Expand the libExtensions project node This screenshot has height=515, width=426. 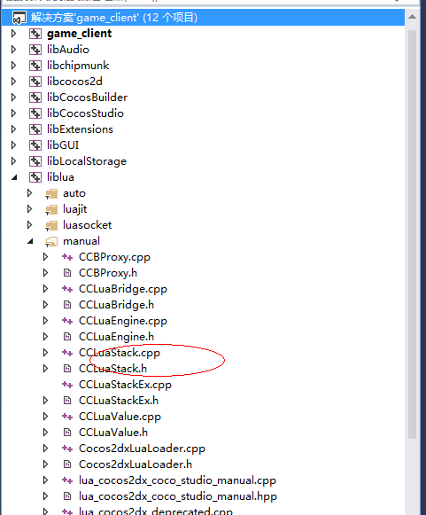(x=13, y=129)
